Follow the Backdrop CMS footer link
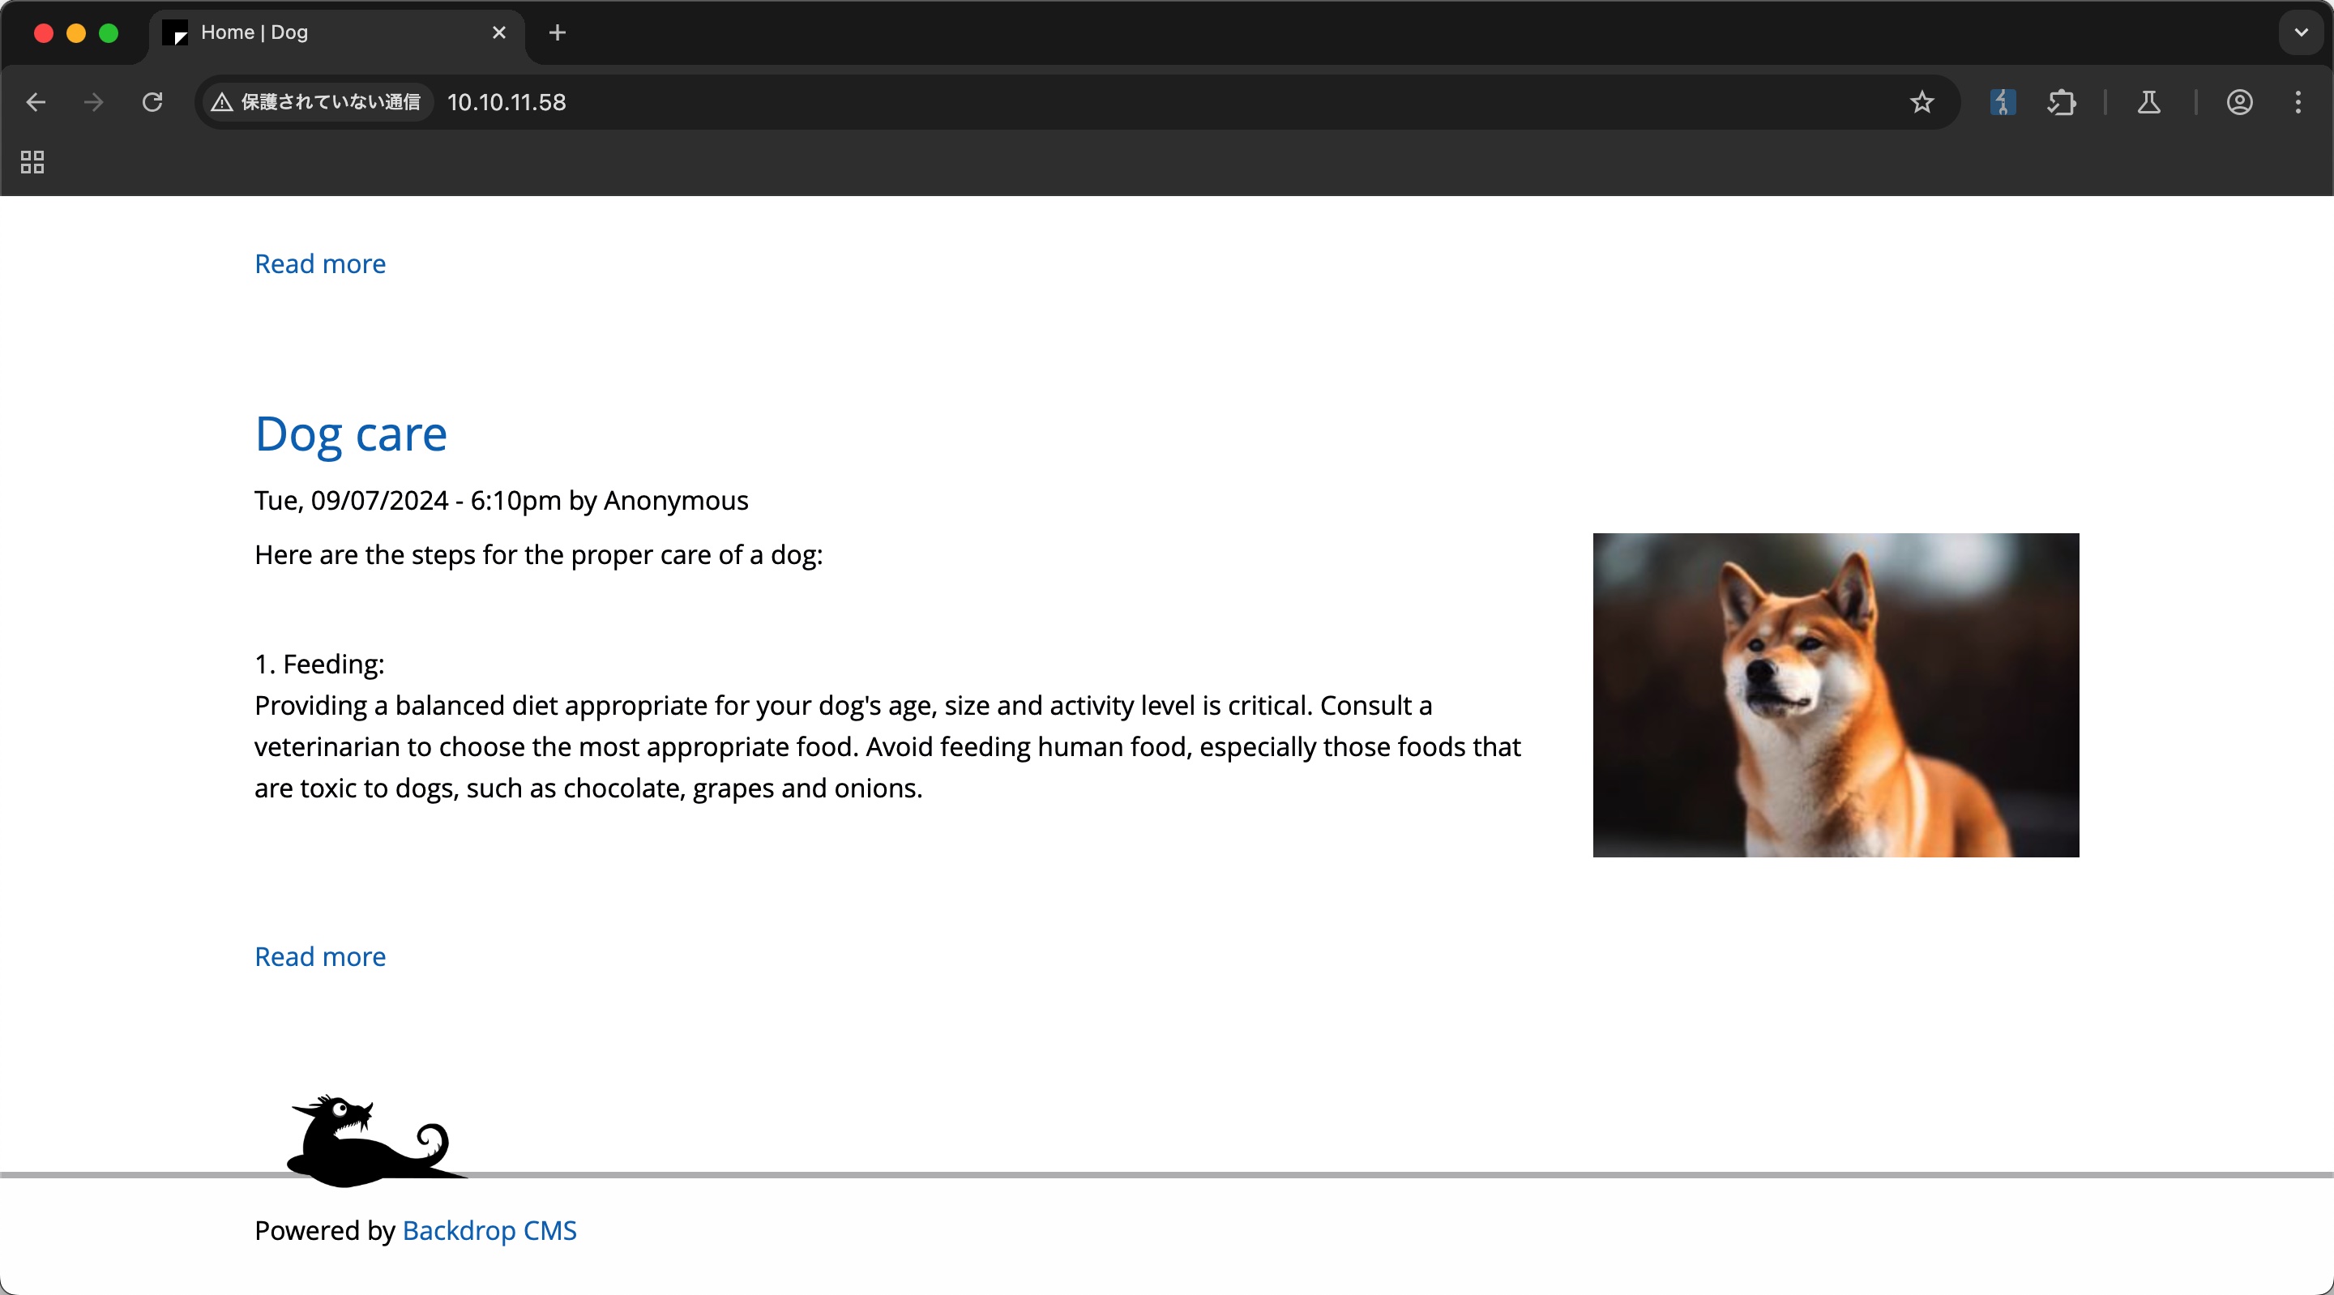This screenshot has height=1295, width=2334. point(489,1229)
